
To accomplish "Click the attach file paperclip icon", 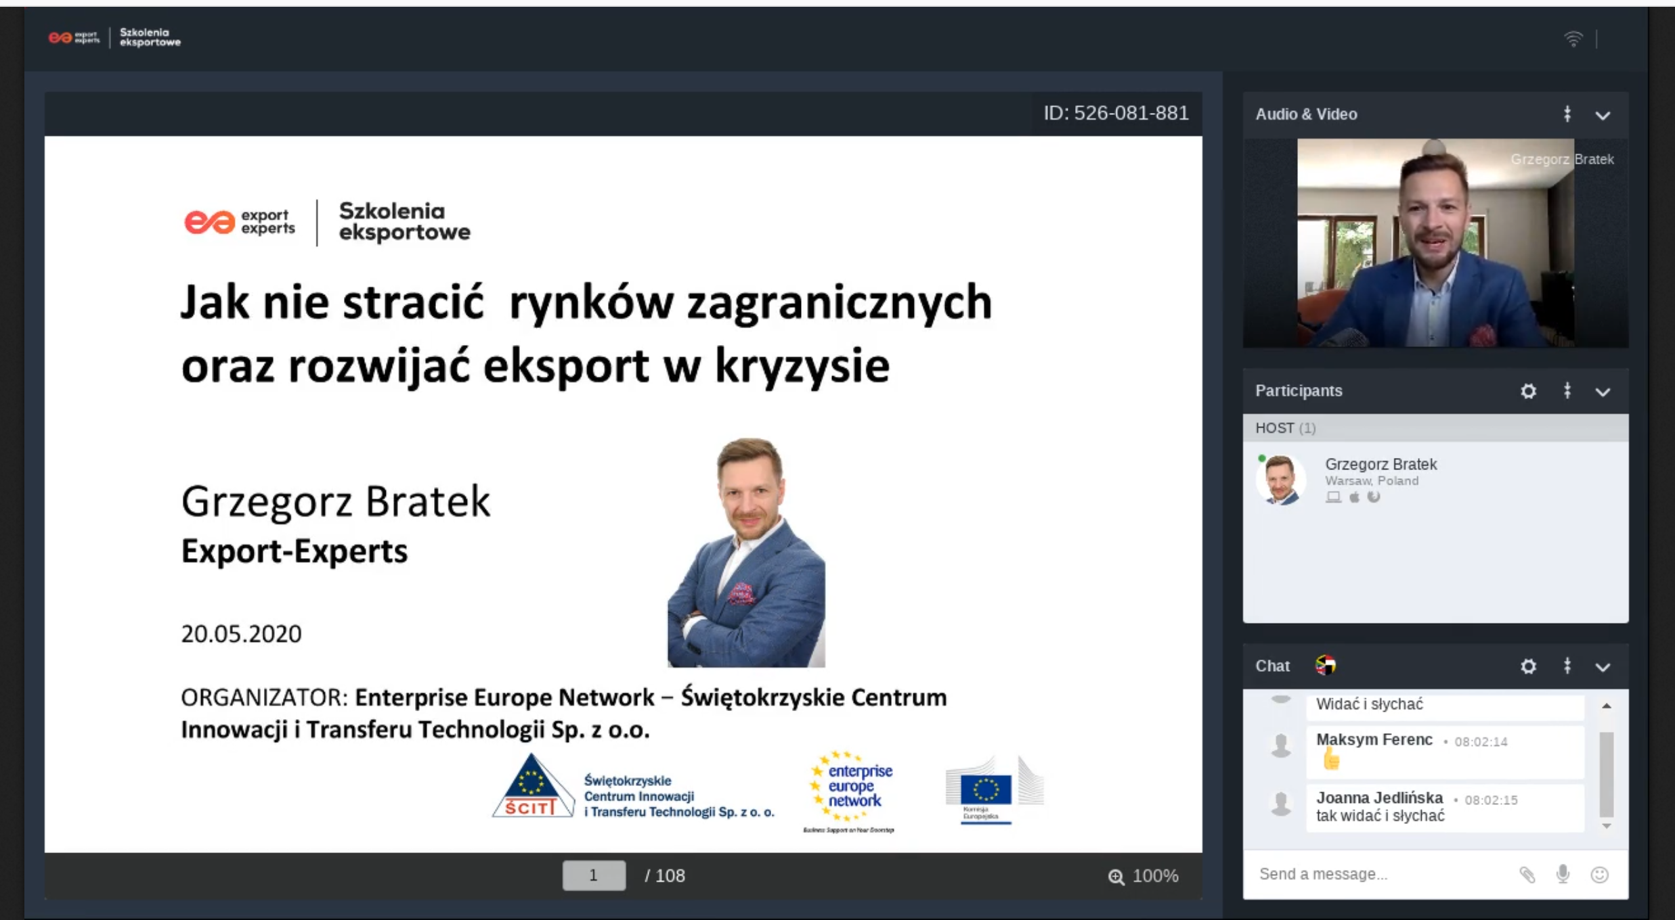I will (1527, 875).
